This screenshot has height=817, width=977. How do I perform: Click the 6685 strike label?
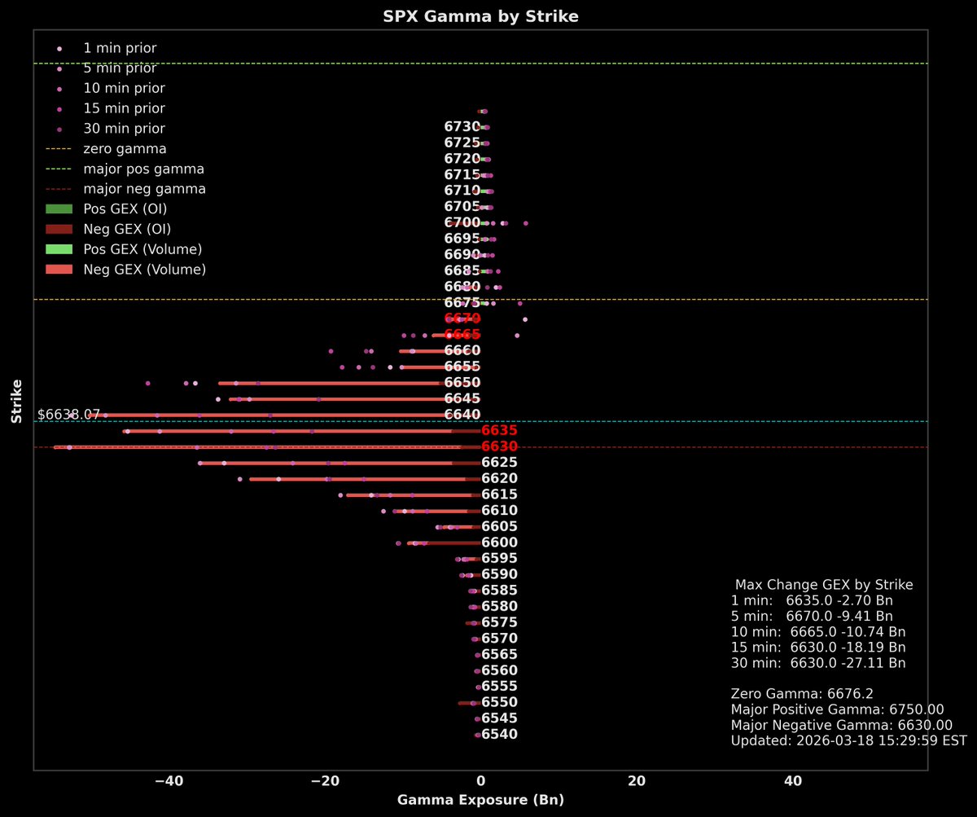point(462,270)
